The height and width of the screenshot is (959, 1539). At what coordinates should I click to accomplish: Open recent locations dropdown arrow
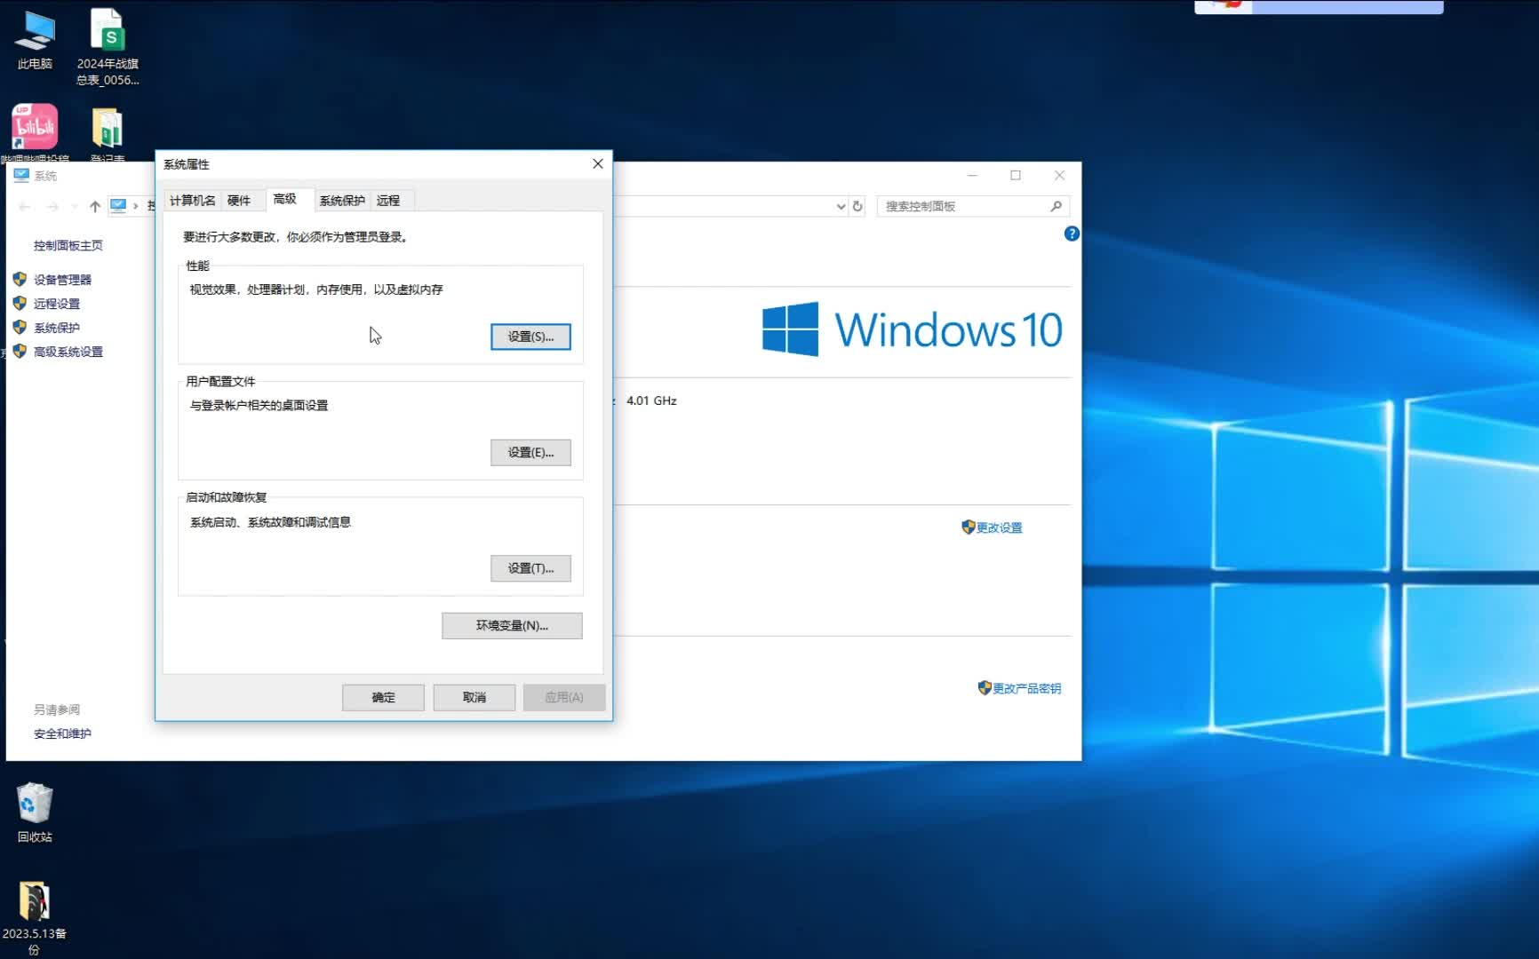click(75, 206)
